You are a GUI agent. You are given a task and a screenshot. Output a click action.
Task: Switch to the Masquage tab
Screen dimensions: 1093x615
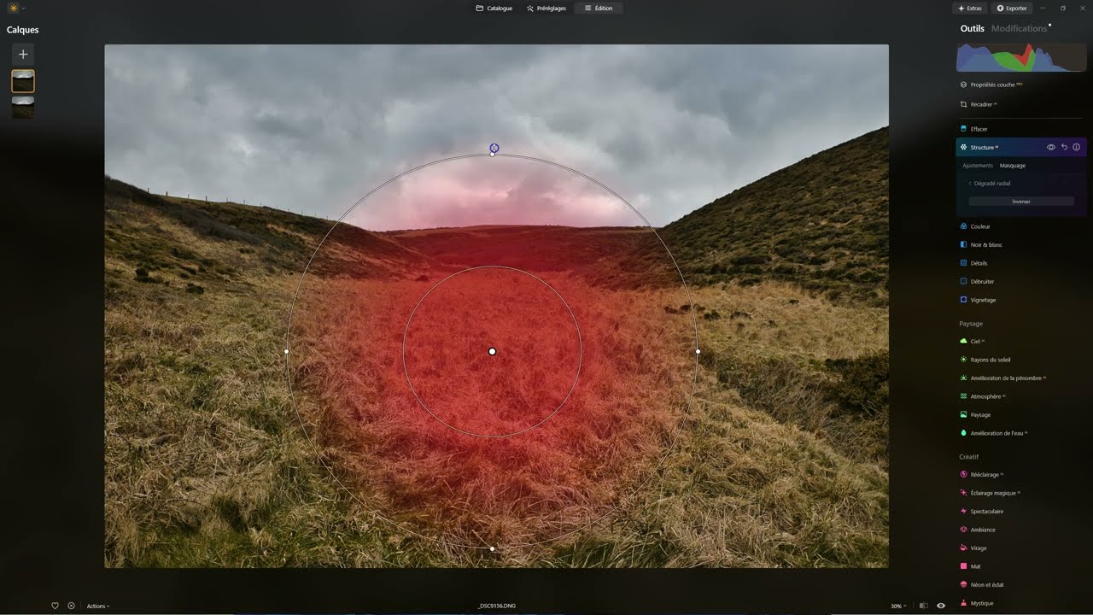point(1013,166)
